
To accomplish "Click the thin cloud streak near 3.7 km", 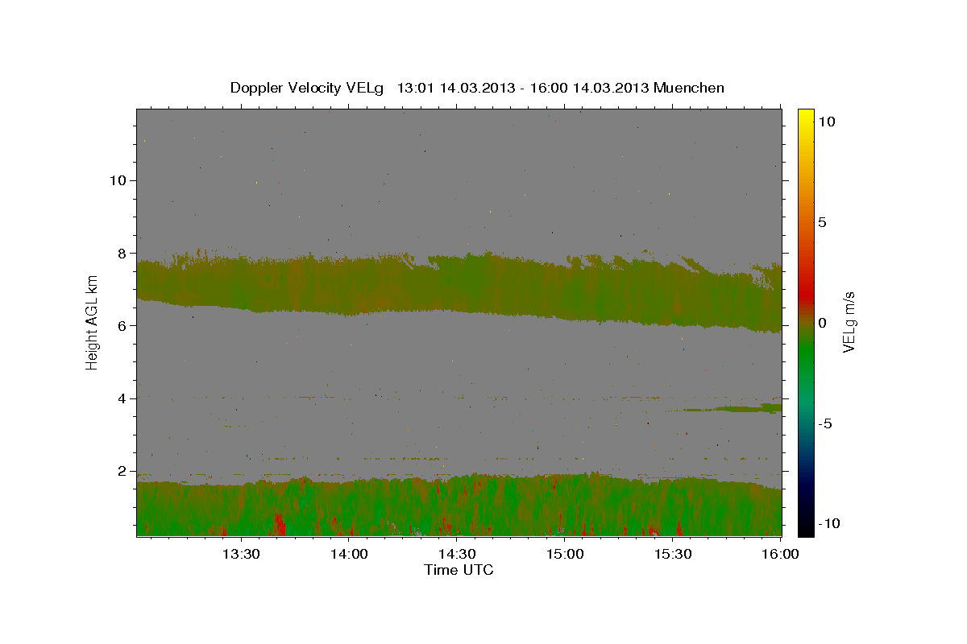I will tap(725, 409).
